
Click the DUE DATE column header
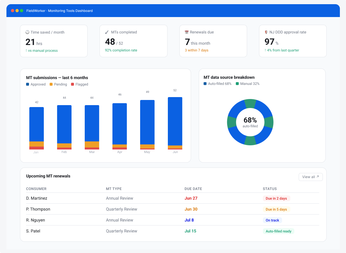point(193,189)
